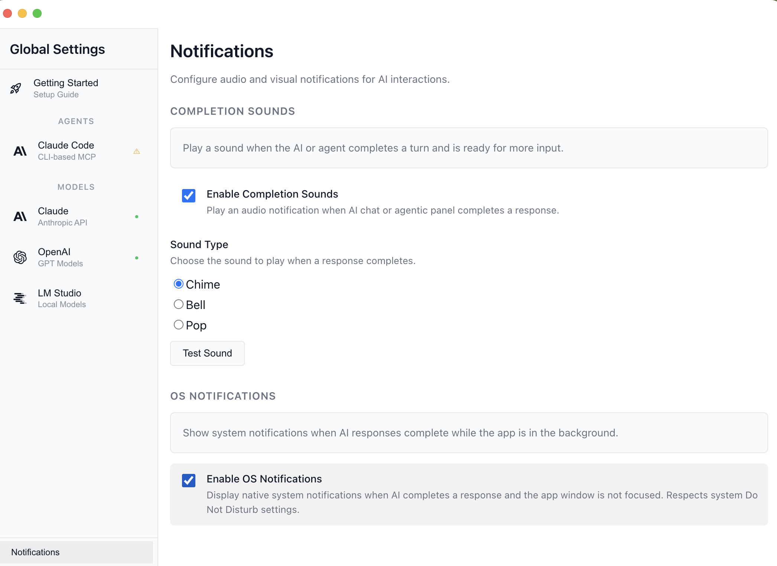Select the Bell sound radio button
The image size is (777, 566).
(x=179, y=305)
